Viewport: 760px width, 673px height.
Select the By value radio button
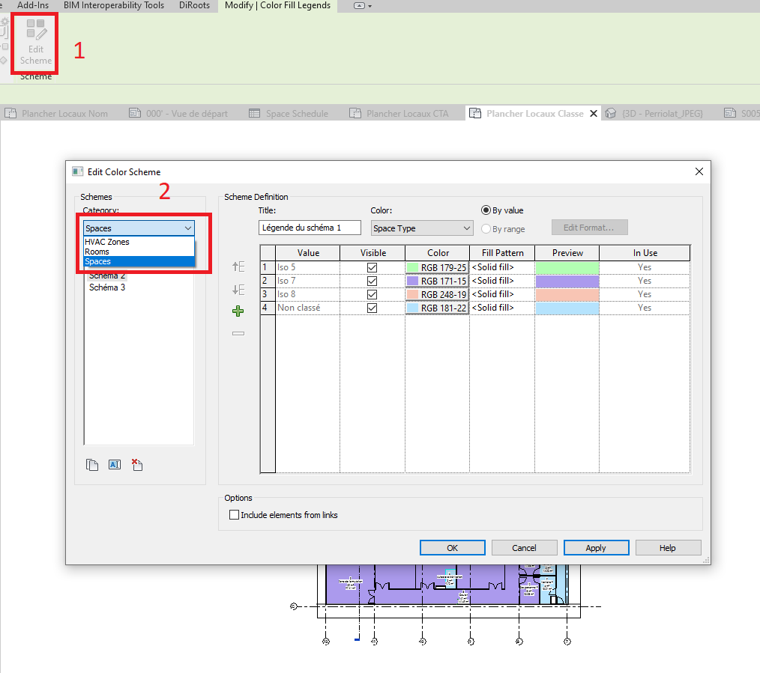[x=486, y=210]
